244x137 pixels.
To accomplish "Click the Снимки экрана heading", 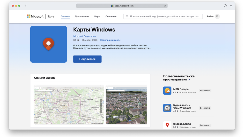I will point(45,78).
